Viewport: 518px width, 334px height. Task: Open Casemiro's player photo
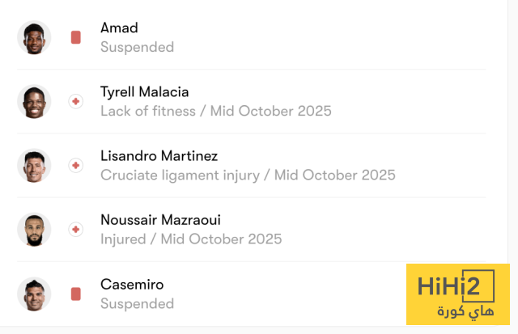[34, 294]
